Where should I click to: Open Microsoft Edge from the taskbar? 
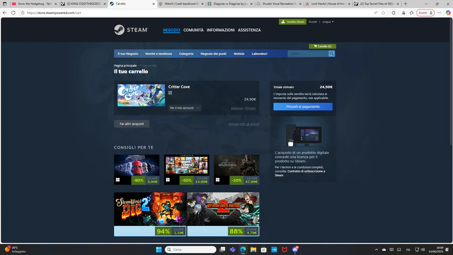tap(243, 249)
